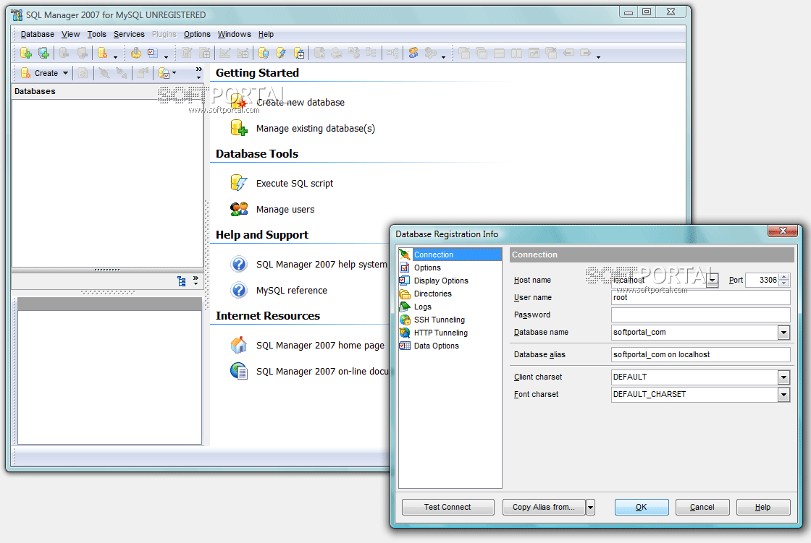This screenshot has height=543, width=811.
Task: Click the Create Database toolbar icon
Action: point(26,53)
